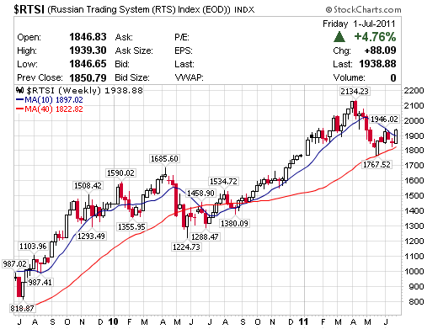Click the Last value 1938.88 in header
Screen dimensions: 438x329
[377, 64]
